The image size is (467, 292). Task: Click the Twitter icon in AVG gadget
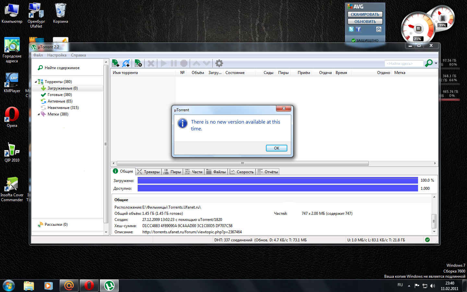coord(351,29)
